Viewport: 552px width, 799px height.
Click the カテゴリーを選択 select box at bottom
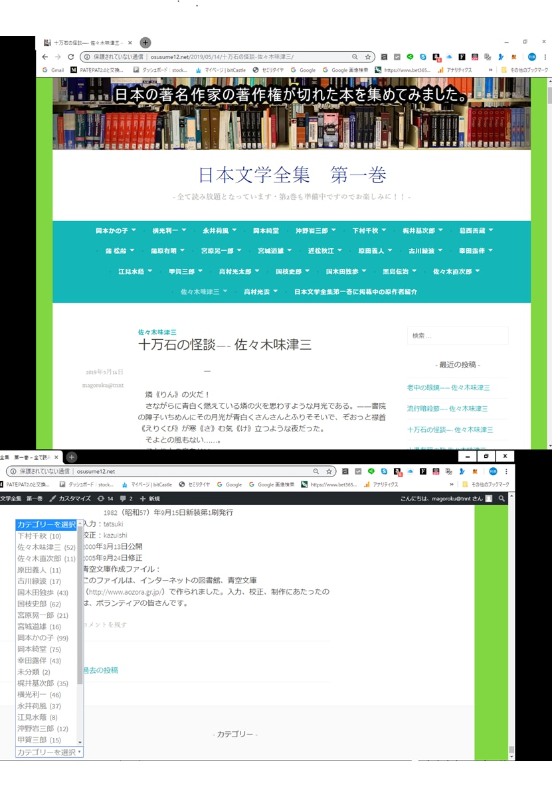pos(49,752)
